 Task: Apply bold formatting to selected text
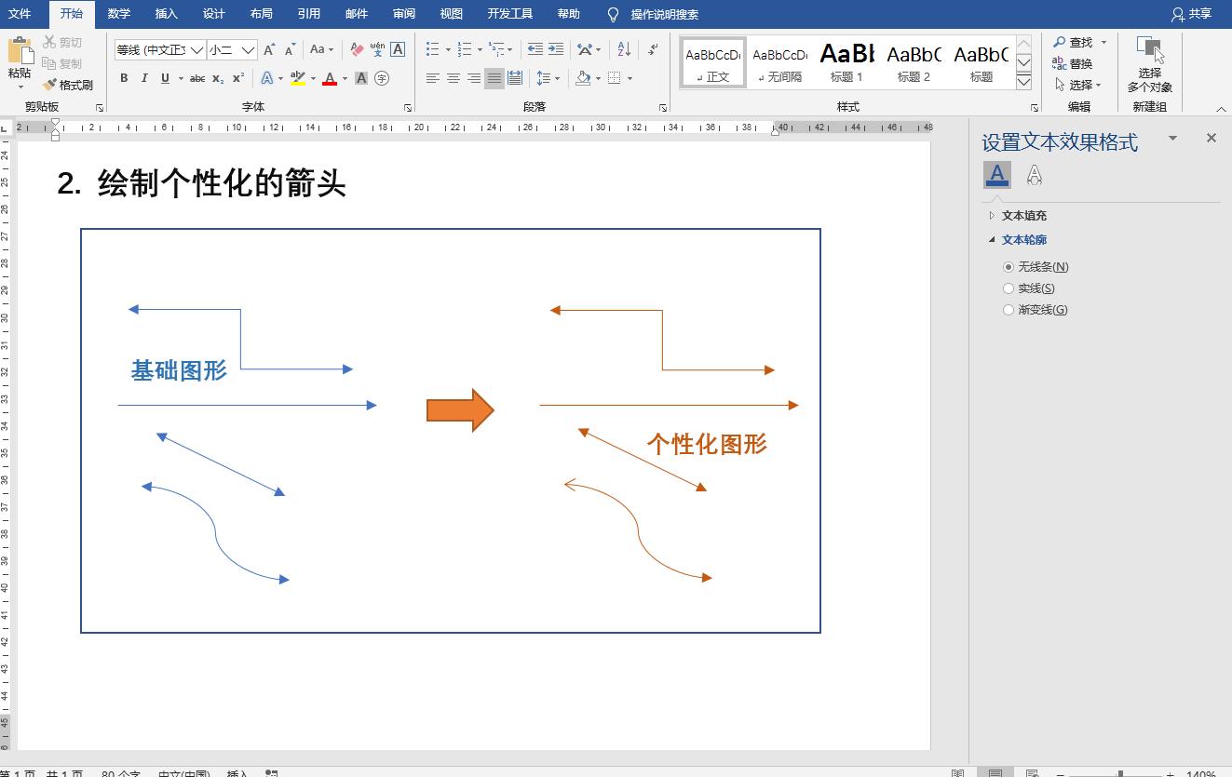124,78
